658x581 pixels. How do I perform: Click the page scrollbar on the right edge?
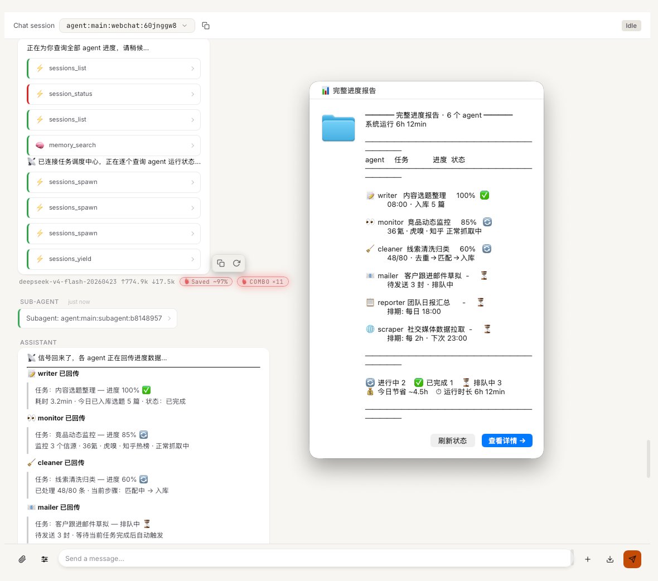point(649,458)
